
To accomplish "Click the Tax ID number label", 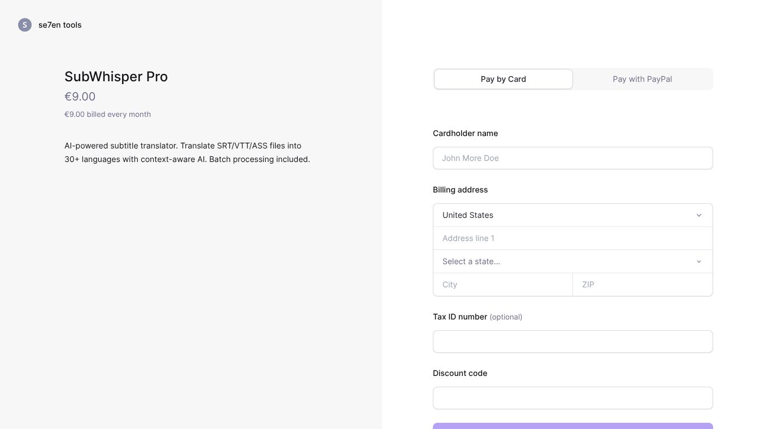I will tap(460, 317).
